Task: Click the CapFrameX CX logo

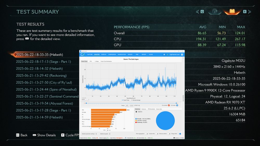Action: (83, 54)
